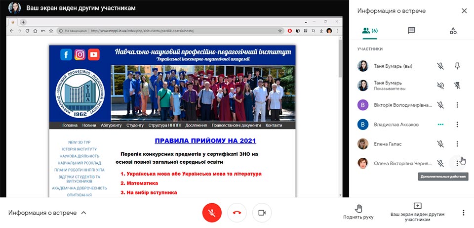Open Абітурієнту in site menu
Viewport: 474px width, 228px height.
(111, 125)
